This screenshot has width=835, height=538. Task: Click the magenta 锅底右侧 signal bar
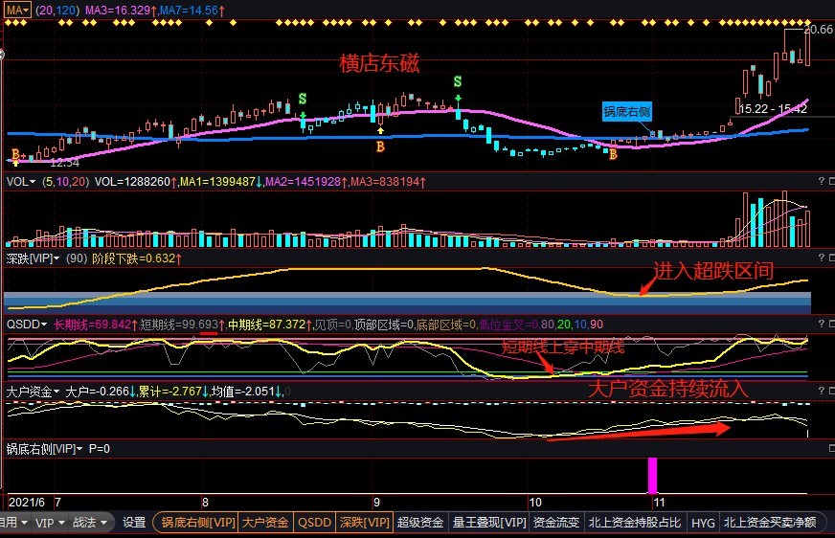(654, 475)
